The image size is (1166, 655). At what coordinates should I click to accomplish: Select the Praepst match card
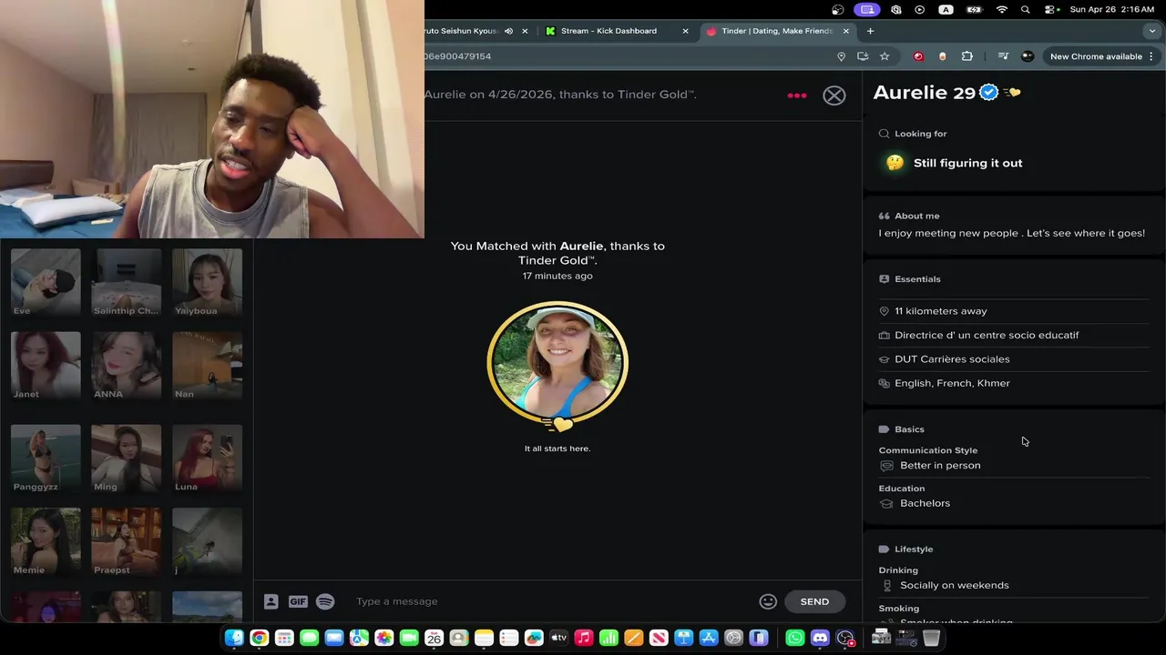[x=126, y=541]
